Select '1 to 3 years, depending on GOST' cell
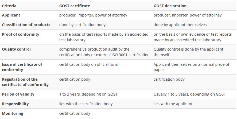 coord(88,94)
